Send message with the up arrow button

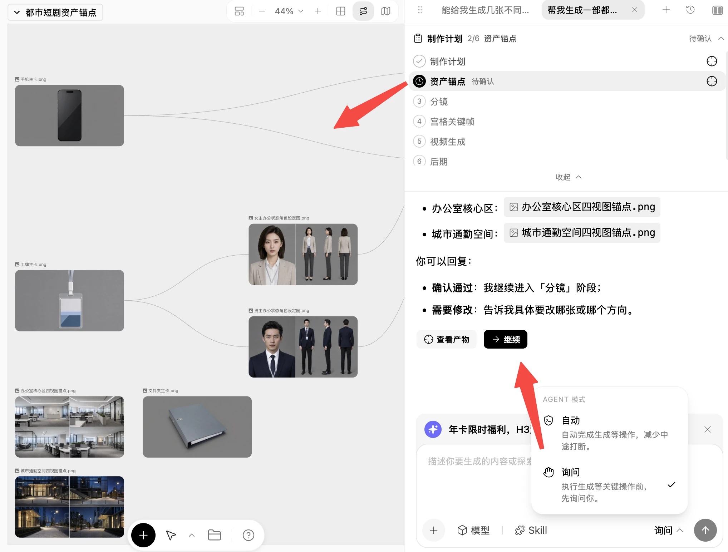pyautogui.click(x=705, y=530)
